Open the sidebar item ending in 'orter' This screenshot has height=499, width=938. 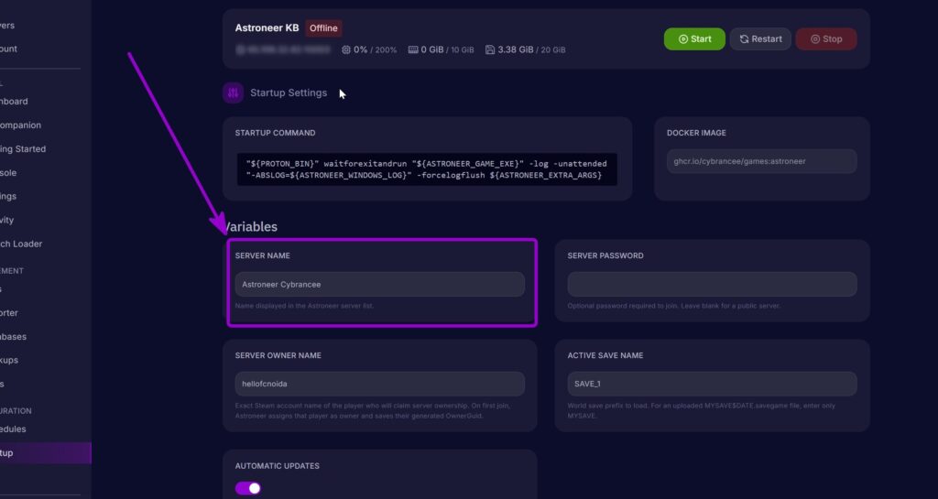(x=9, y=312)
